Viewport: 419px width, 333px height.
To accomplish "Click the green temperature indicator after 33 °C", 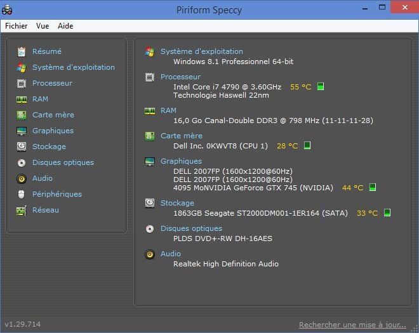I will tap(387, 212).
